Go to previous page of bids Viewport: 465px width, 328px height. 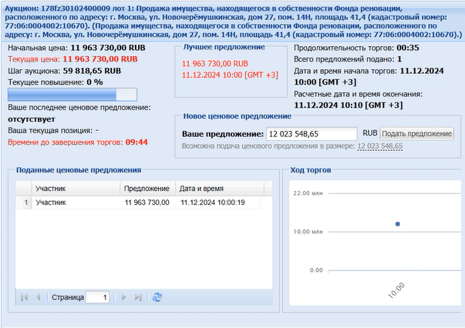point(38,297)
